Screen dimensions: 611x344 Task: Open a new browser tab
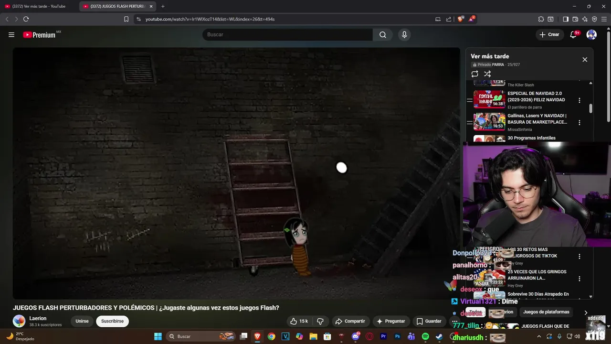pos(163,6)
